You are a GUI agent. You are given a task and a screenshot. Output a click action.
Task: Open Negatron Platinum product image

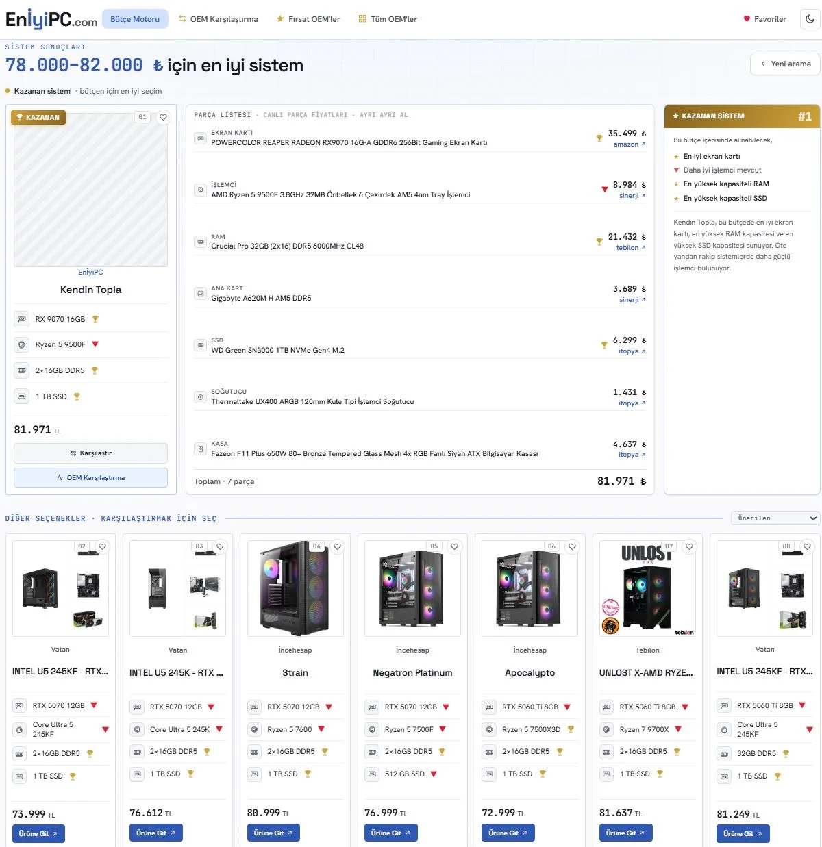point(412,589)
